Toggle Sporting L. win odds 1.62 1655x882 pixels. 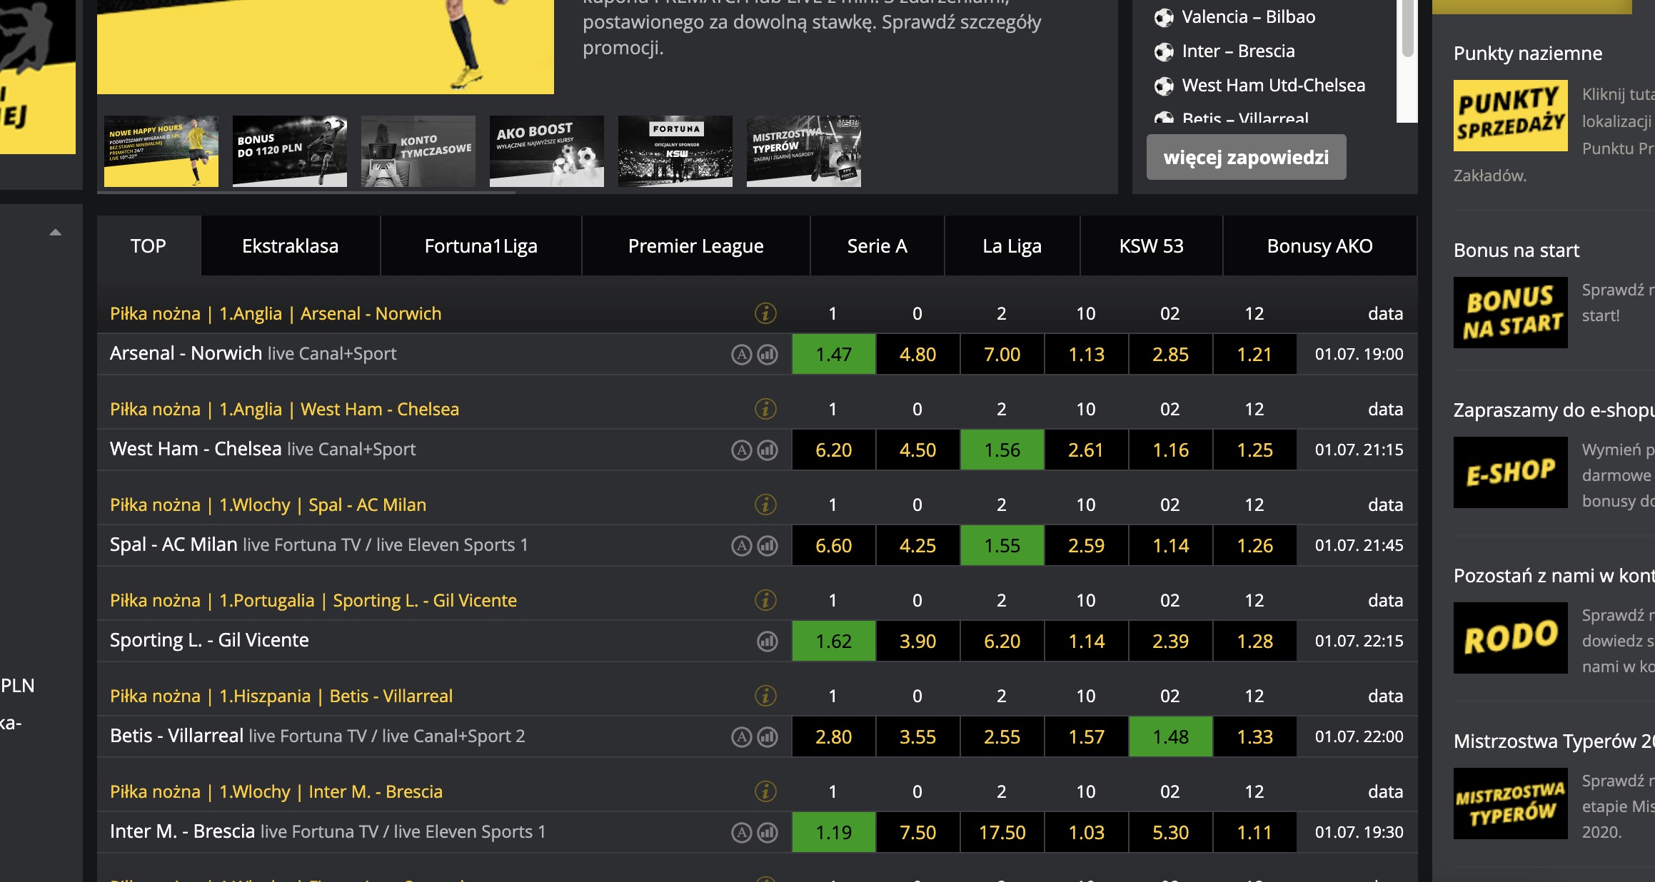coord(834,641)
